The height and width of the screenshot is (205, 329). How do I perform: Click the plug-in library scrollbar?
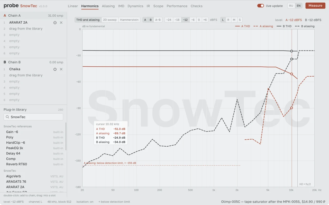pyautogui.click(x=66, y=136)
